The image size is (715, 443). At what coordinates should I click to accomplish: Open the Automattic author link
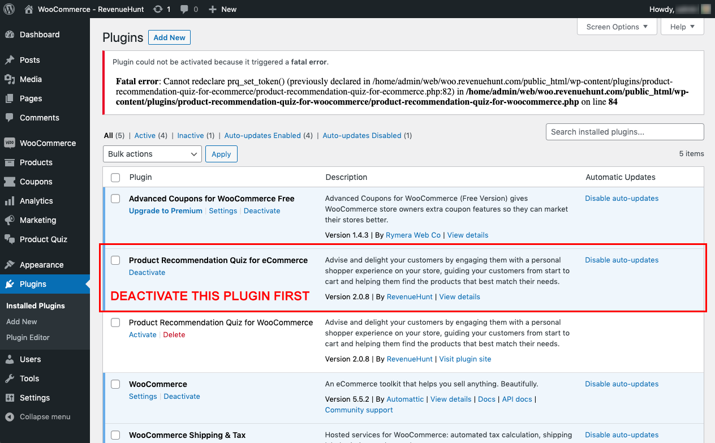click(405, 399)
